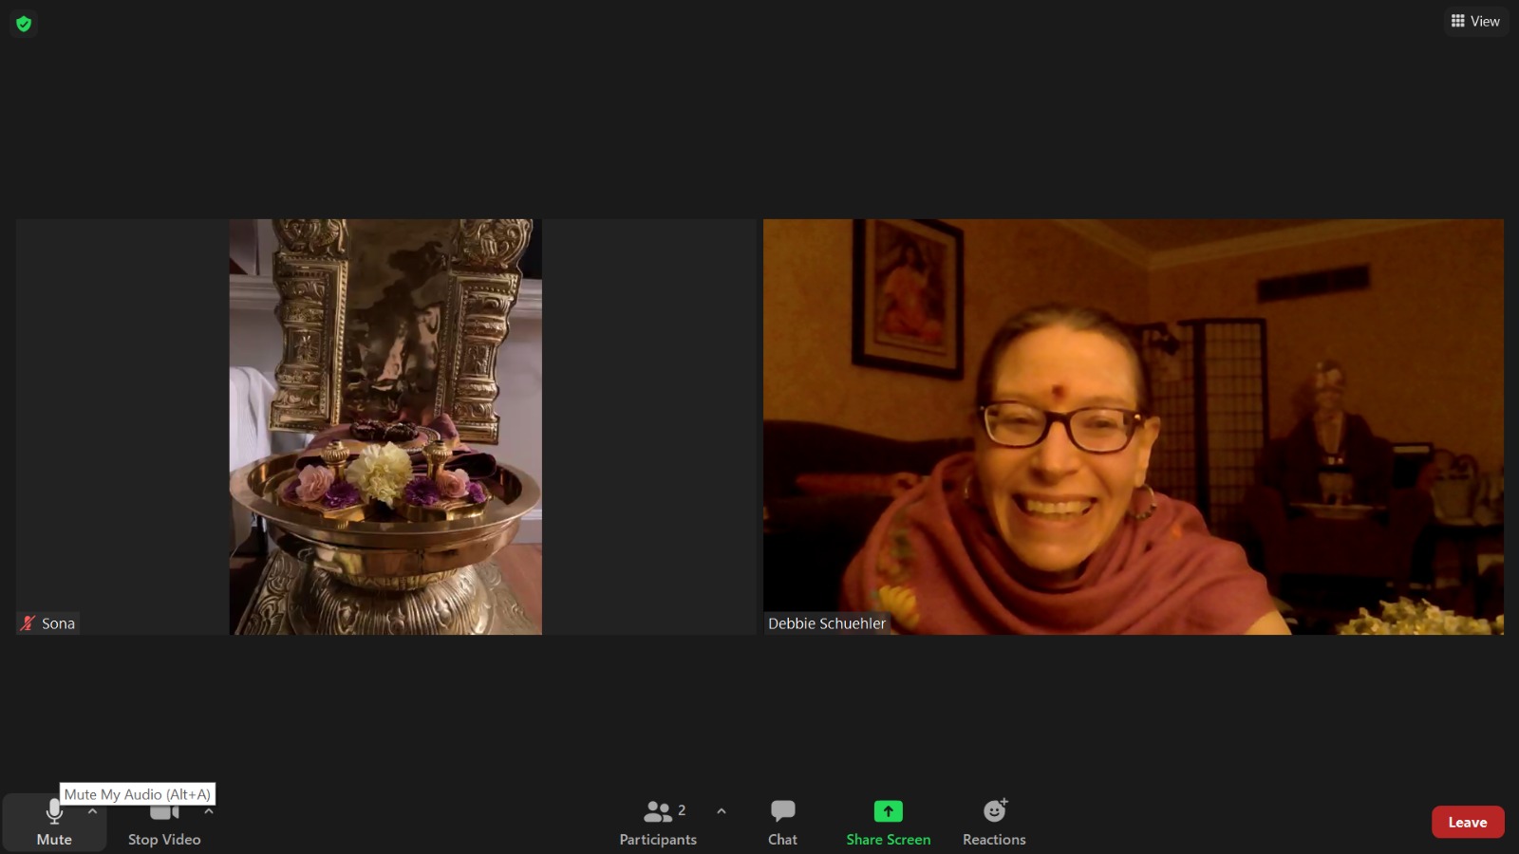Click the Share Screen text label
Viewport: 1519px width, 854px height.
888,840
